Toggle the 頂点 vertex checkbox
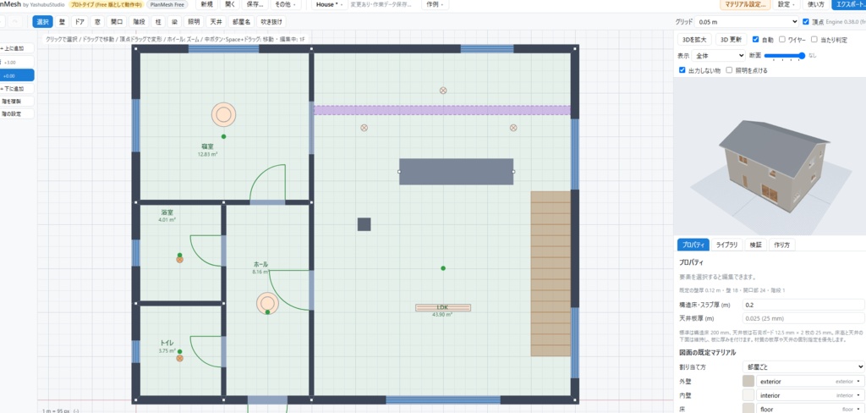This screenshot has width=866, height=413. point(806,22)
